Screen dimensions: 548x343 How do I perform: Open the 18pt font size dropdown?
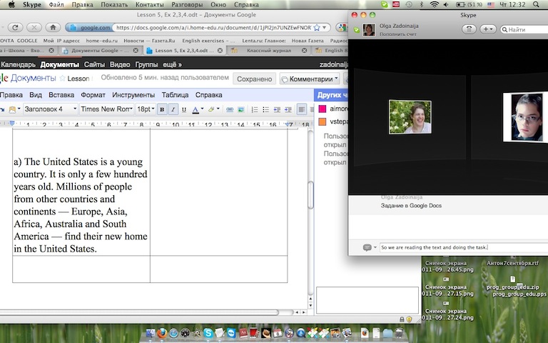(x=146, y=109)
